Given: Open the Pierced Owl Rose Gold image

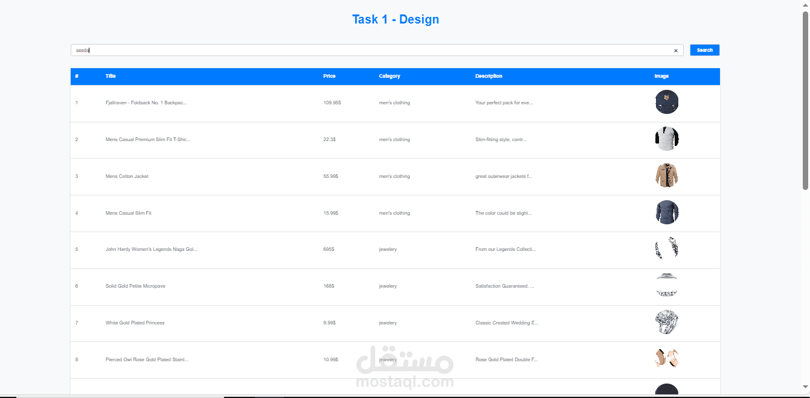Looking at the screenshot, I should click(667, 359).
